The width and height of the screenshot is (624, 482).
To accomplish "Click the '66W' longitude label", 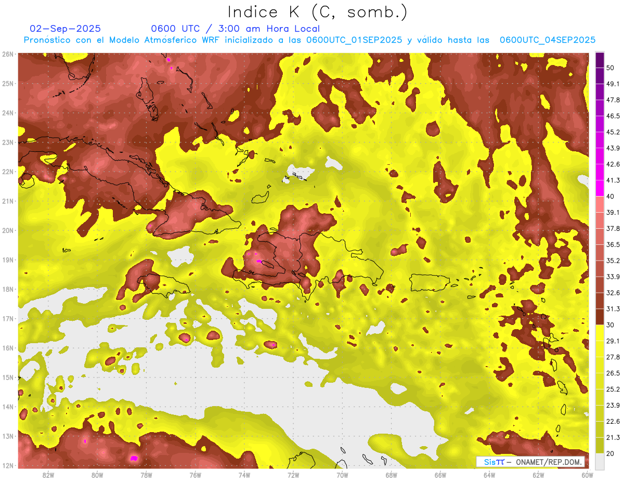I will pos(440,475).
